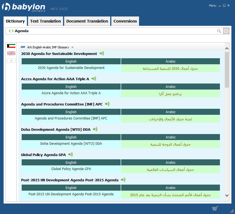The height and width of the screenshot is (214, 235).
Task: Open the Document Translation tab
Action: click(87, 21)
